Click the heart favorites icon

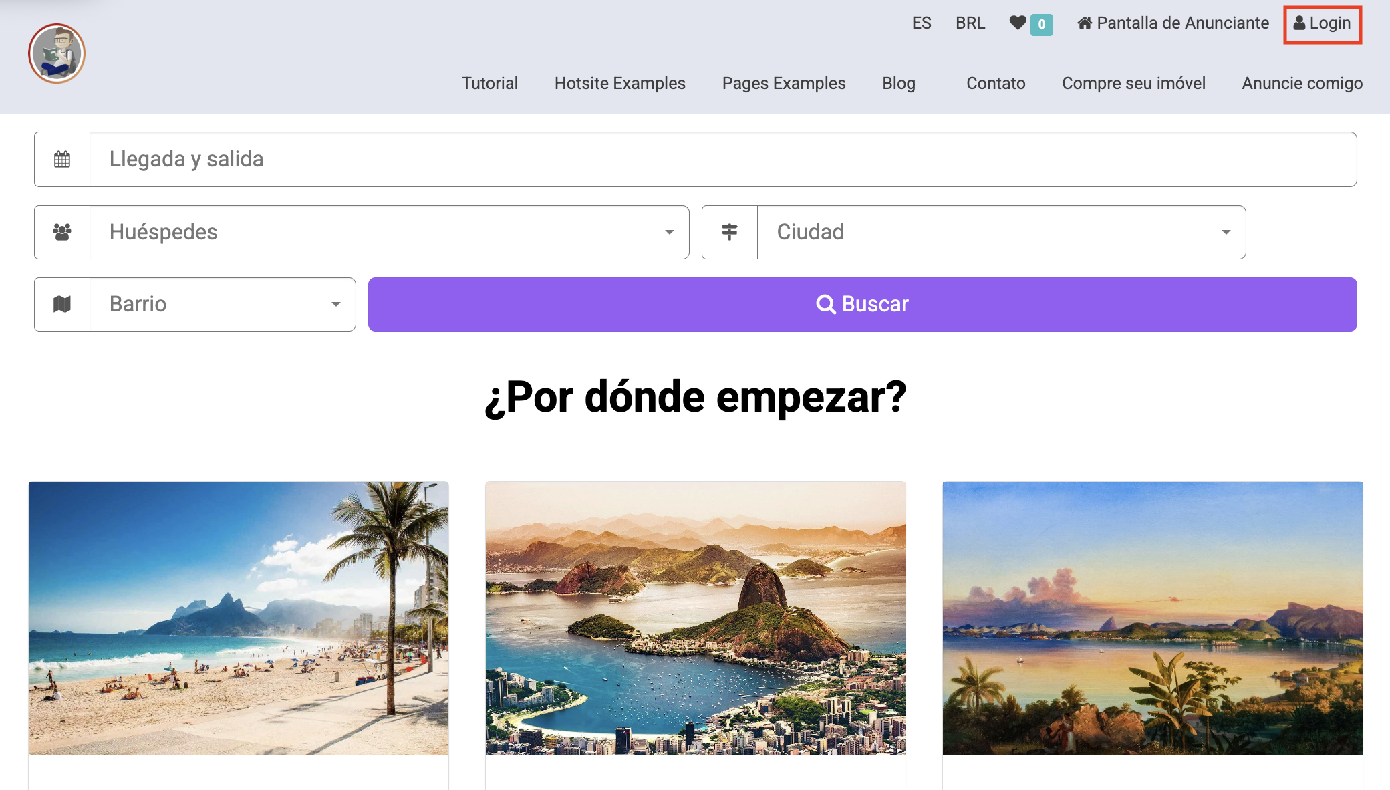click(1017, 23)
